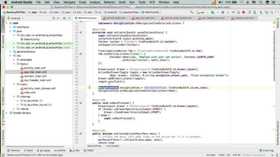The image size is (280, 157).
Task: Open the Refactor menu
Action: click(109, 2)
